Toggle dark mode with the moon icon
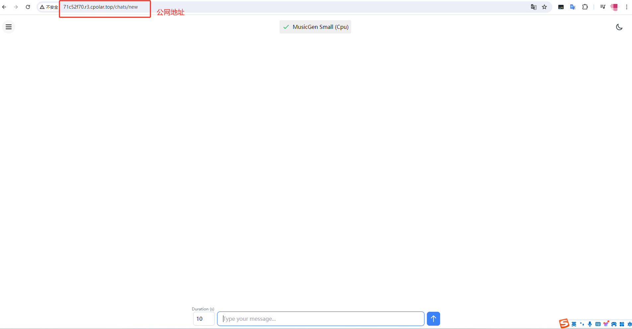 [x=619, y=27]
